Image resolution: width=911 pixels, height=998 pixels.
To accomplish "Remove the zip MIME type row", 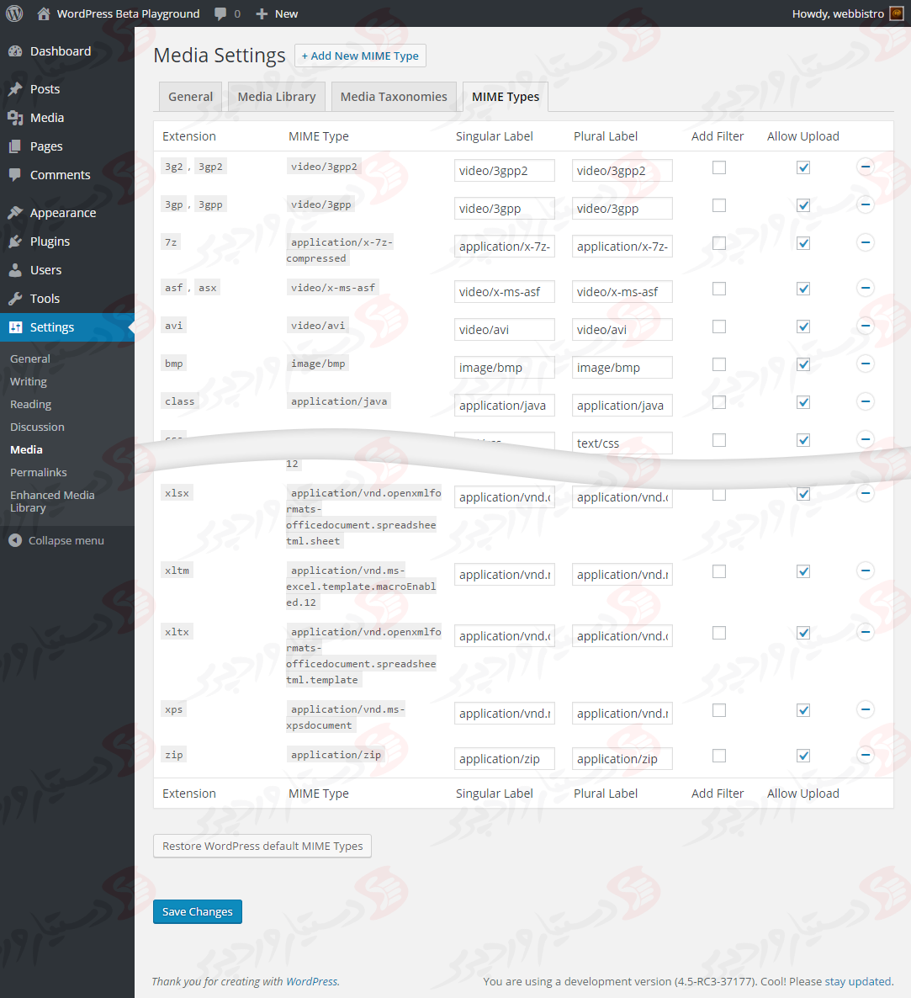I will click(865, 755).
